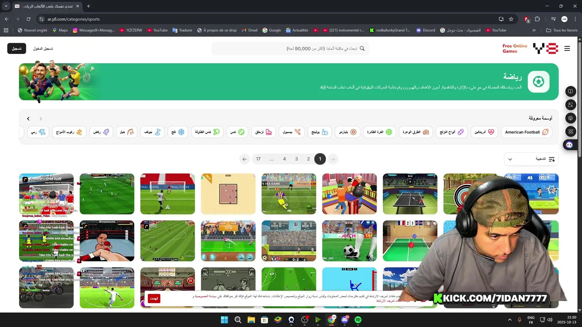Screen dimensions: 582x327
Task: Accept cookies with the red button
Action: (154, 298)
